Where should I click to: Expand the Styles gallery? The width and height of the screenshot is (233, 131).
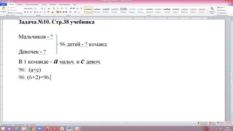point(208,13)
